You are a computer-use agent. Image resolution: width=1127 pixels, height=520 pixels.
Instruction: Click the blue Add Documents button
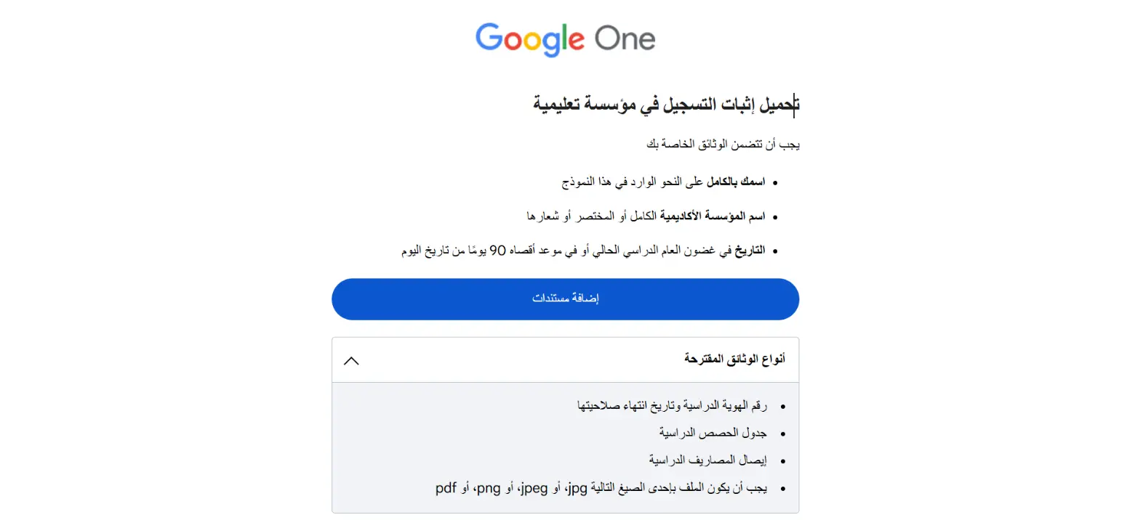click(x=565, y=298)
